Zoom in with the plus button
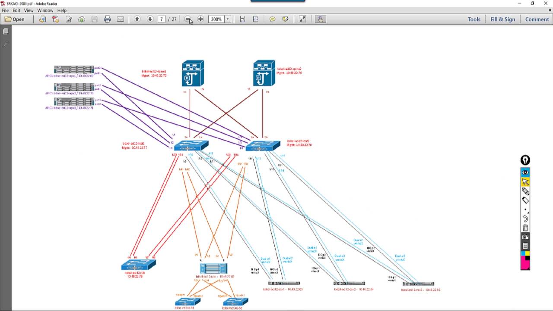 tap(200, 19)
